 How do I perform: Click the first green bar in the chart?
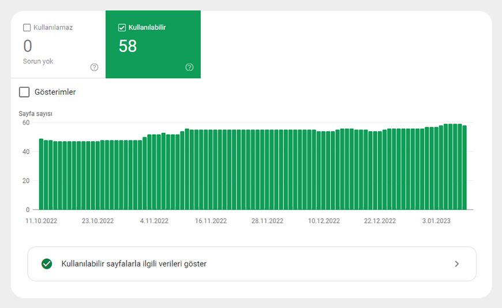pyautogui.click(x=41, y=173)
